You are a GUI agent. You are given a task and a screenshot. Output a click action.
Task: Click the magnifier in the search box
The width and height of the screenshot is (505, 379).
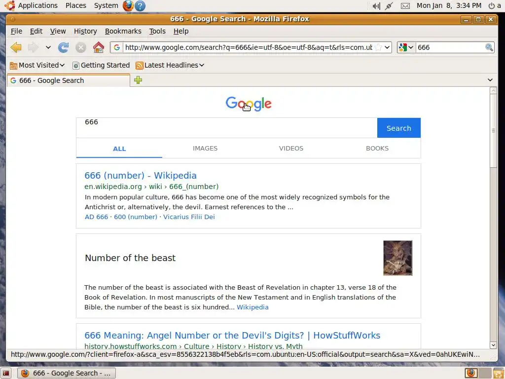point(489,47)
